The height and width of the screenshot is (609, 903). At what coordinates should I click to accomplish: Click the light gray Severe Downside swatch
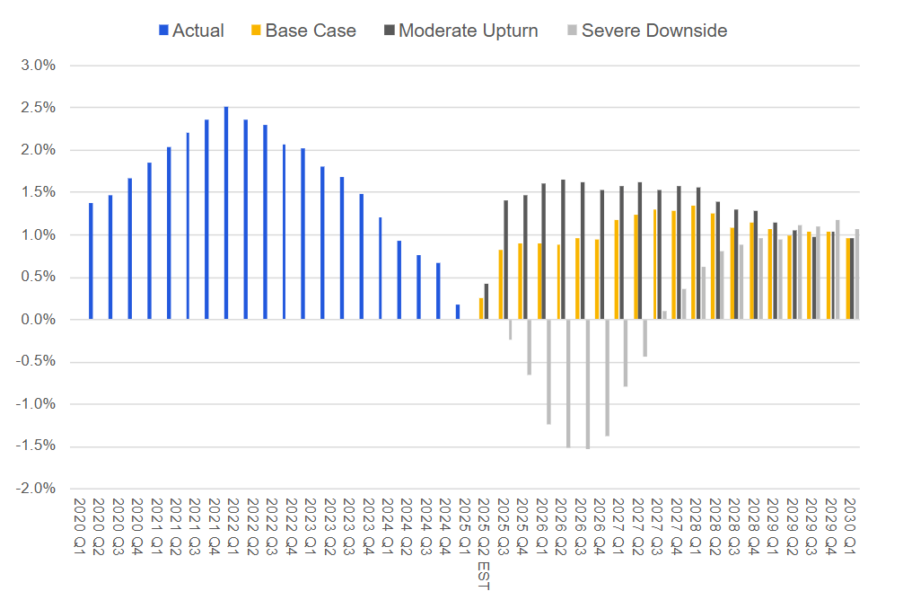coord(570,31)
